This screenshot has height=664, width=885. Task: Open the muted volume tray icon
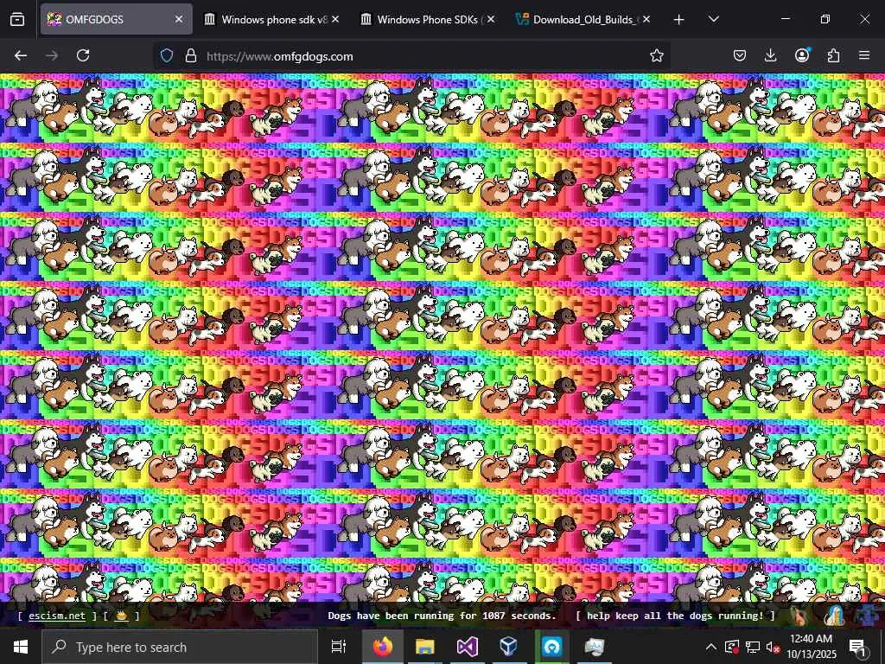(773, 647)
